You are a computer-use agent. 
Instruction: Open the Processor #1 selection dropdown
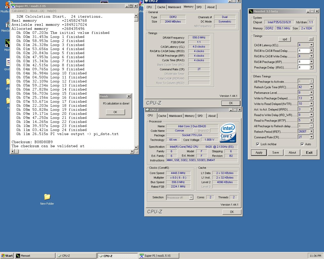[x=191, y=198]
